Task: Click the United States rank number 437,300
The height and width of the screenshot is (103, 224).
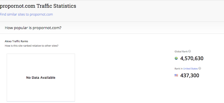Action: 189,75
